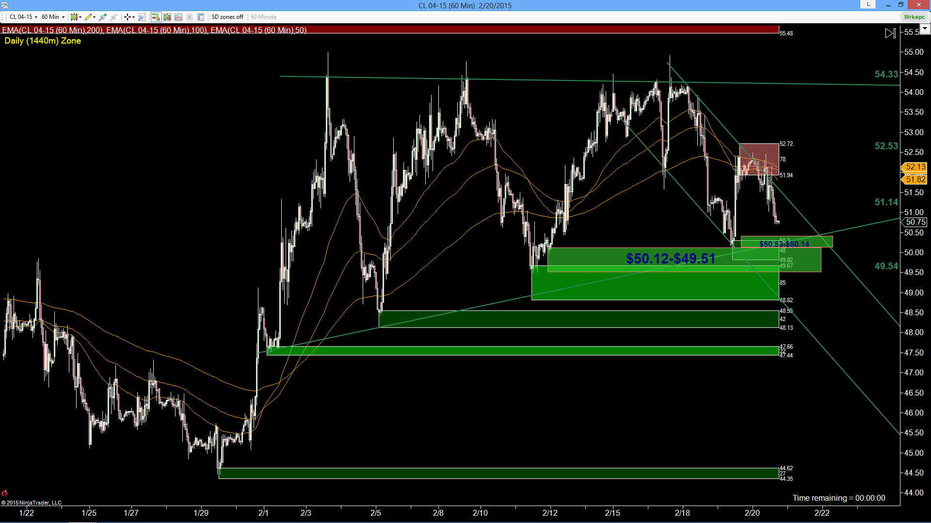The image size is (931, 523).
Task: Select the $50.12-$49.51 green zone label
Action: pyautogui.click(x=671, y=259)
